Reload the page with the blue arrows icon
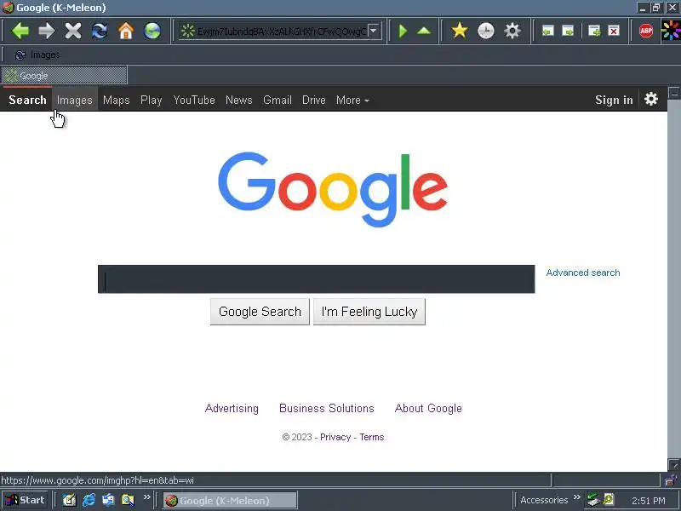This screenshot has height=511, width=681. (x=100, y=31)
